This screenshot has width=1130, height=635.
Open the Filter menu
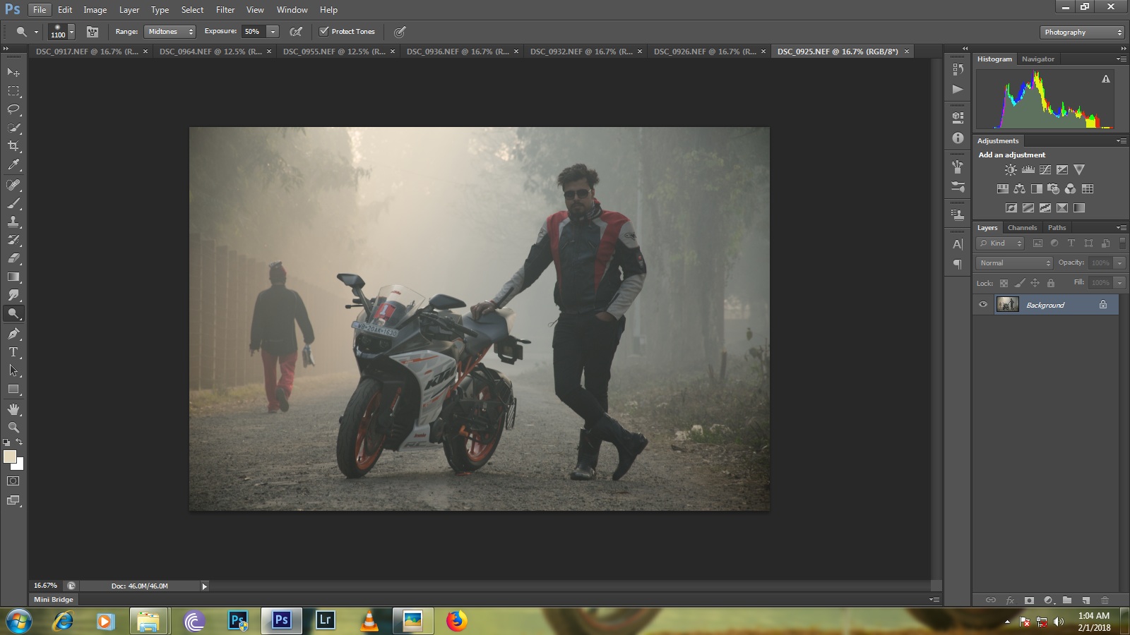tap(225, 10)
